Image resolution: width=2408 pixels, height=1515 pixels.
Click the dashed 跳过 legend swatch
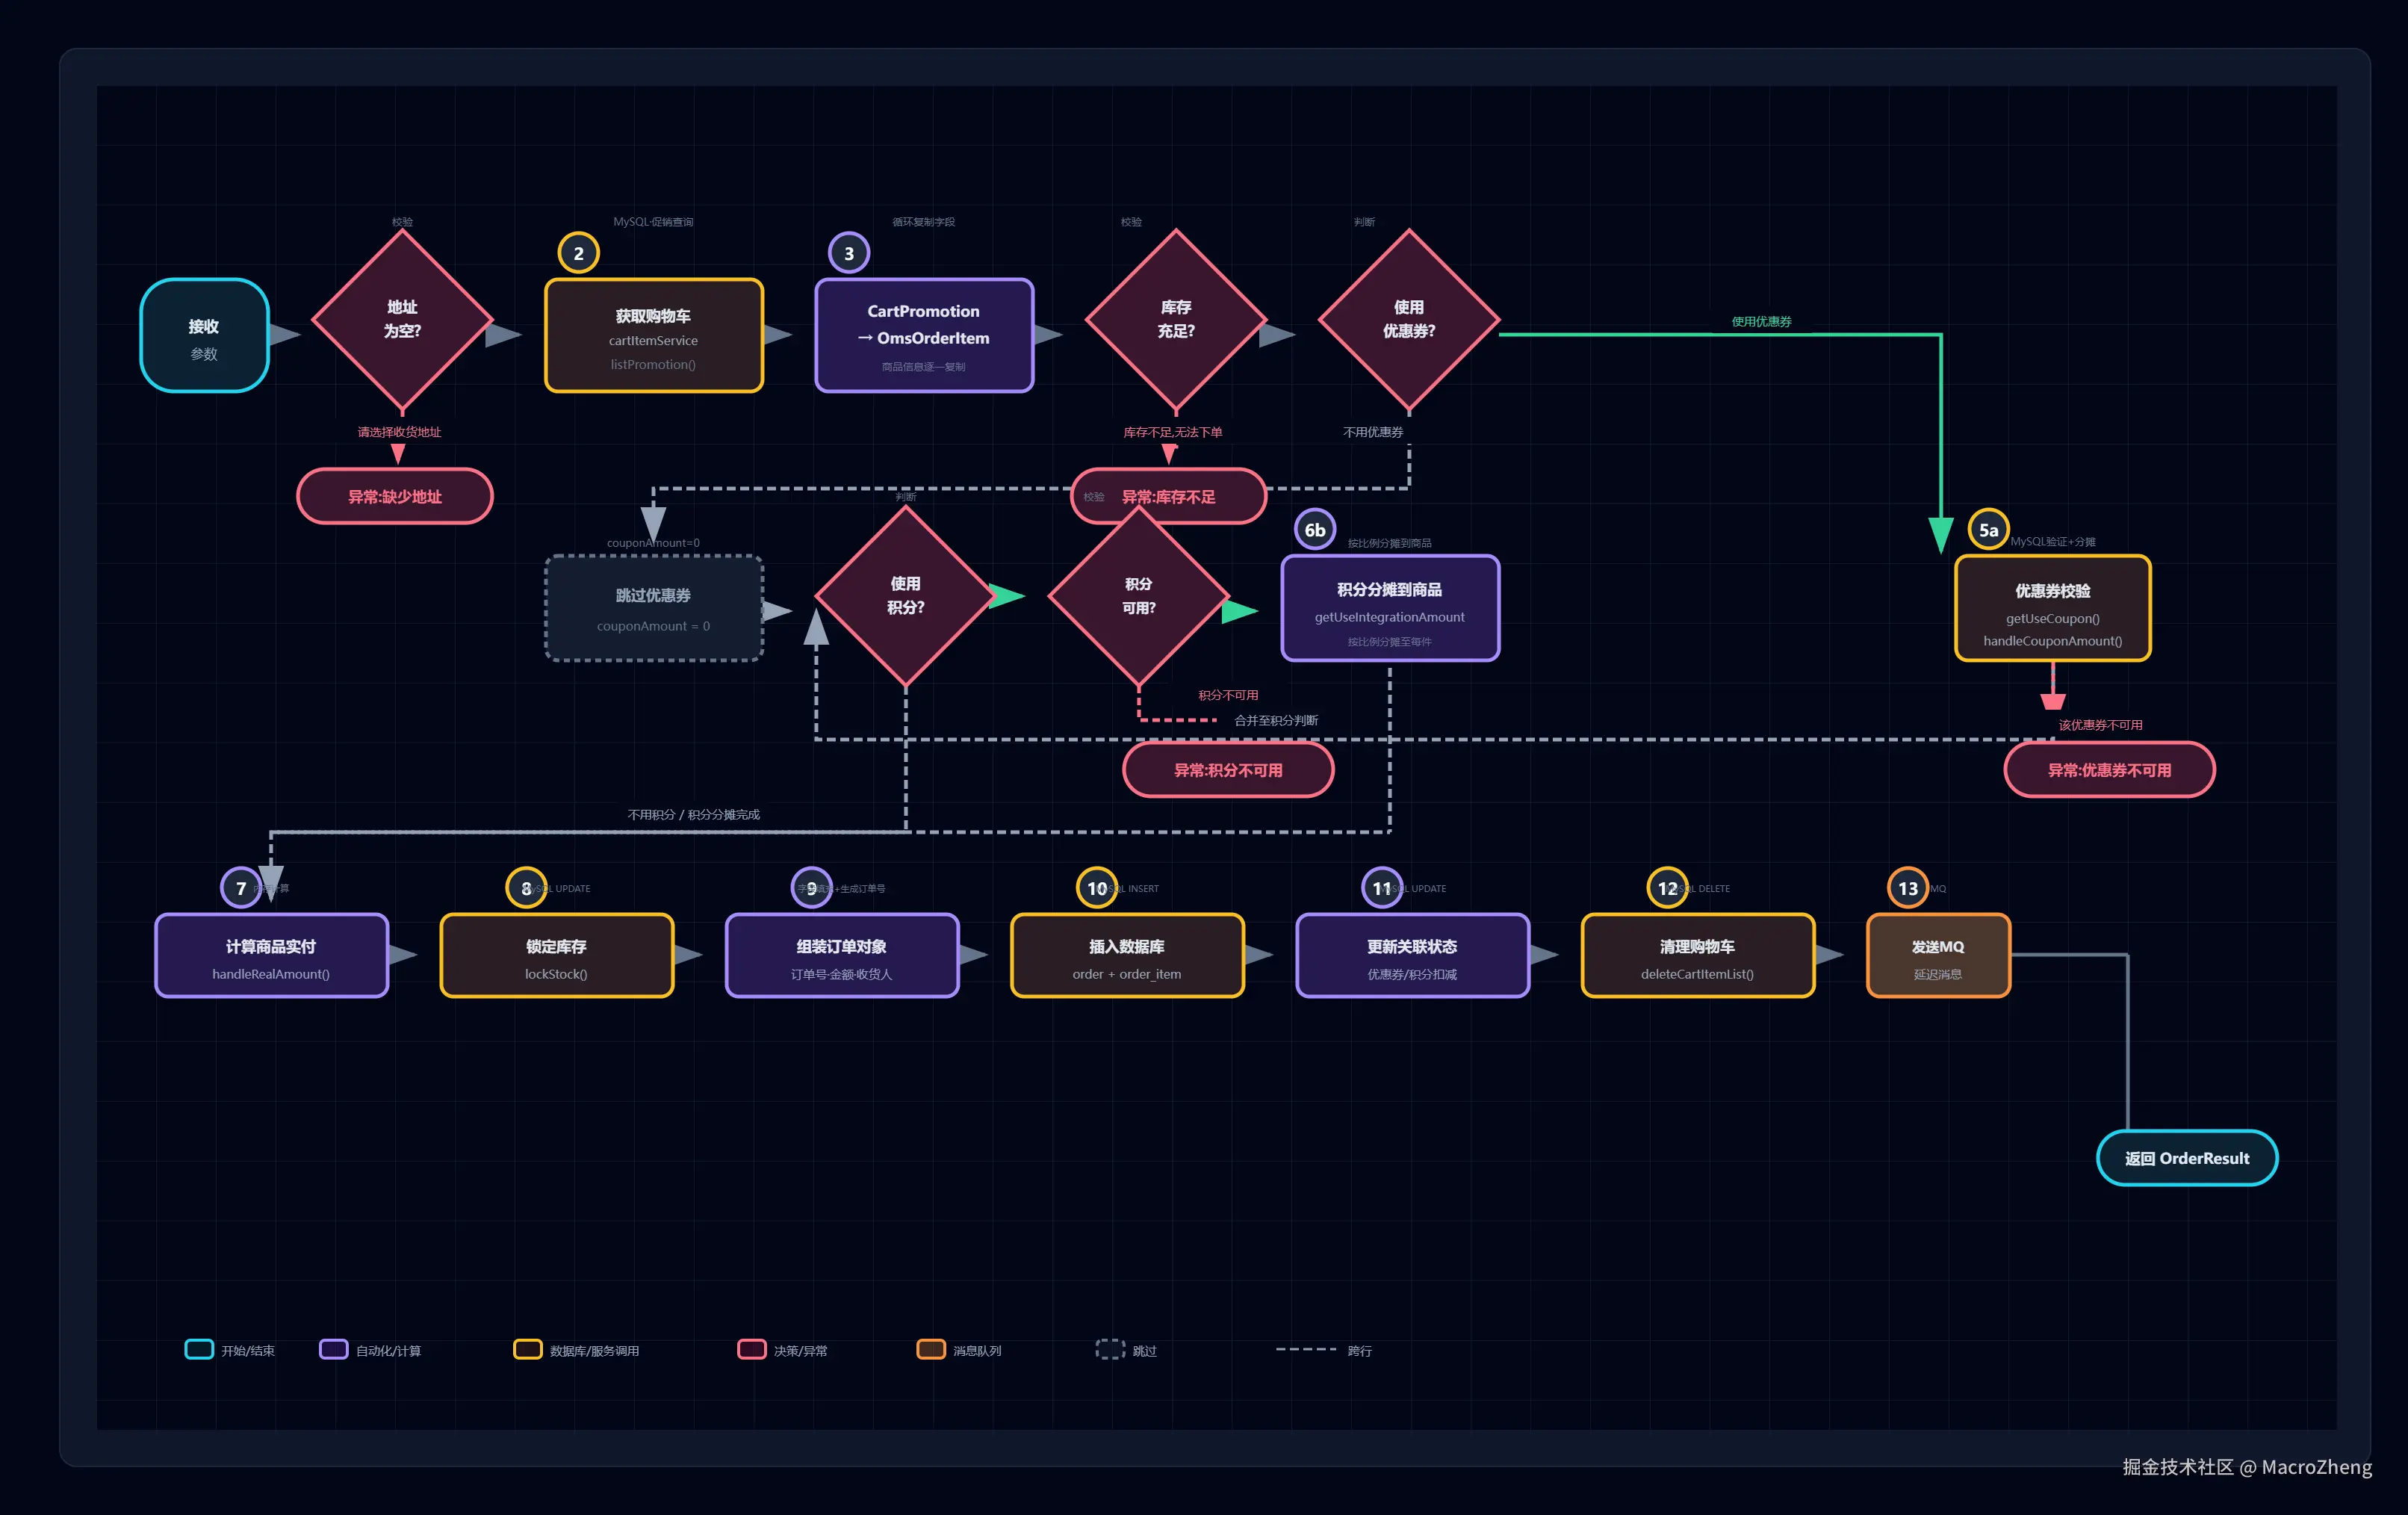(1110, 1349)
